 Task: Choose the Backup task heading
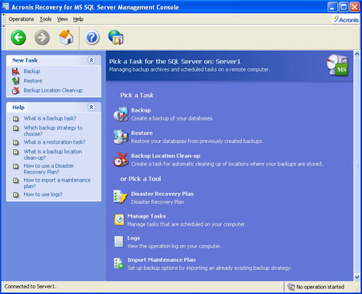coord(141,110)
